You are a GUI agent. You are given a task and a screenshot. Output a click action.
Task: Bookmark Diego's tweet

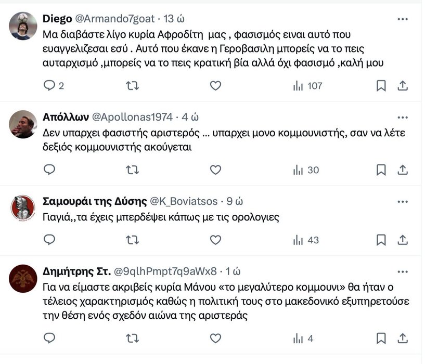(381, 86)
